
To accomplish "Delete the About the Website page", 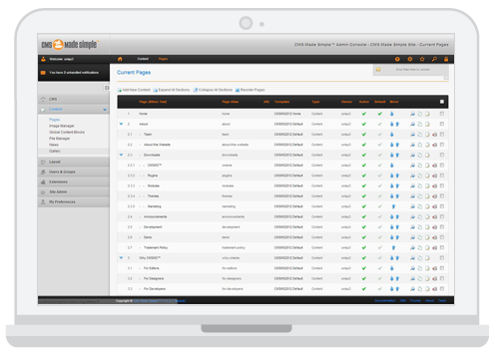I will [435, 145].
